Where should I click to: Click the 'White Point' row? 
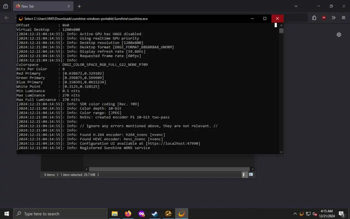click(x=58, y=87)
